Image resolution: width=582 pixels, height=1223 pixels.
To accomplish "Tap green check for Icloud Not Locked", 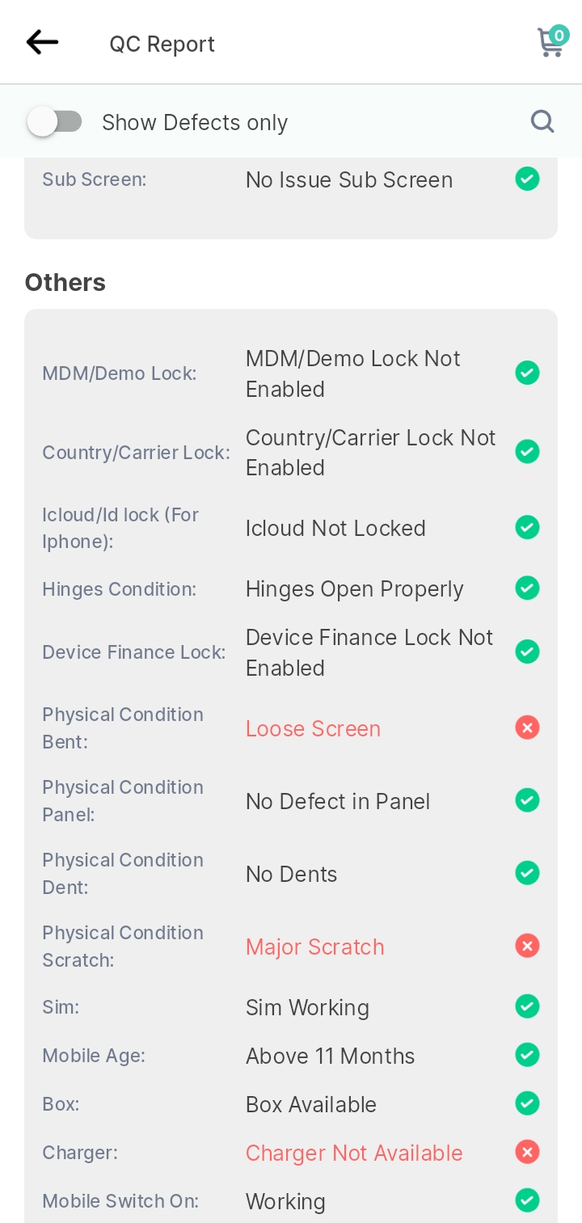I will pos(527,528).
